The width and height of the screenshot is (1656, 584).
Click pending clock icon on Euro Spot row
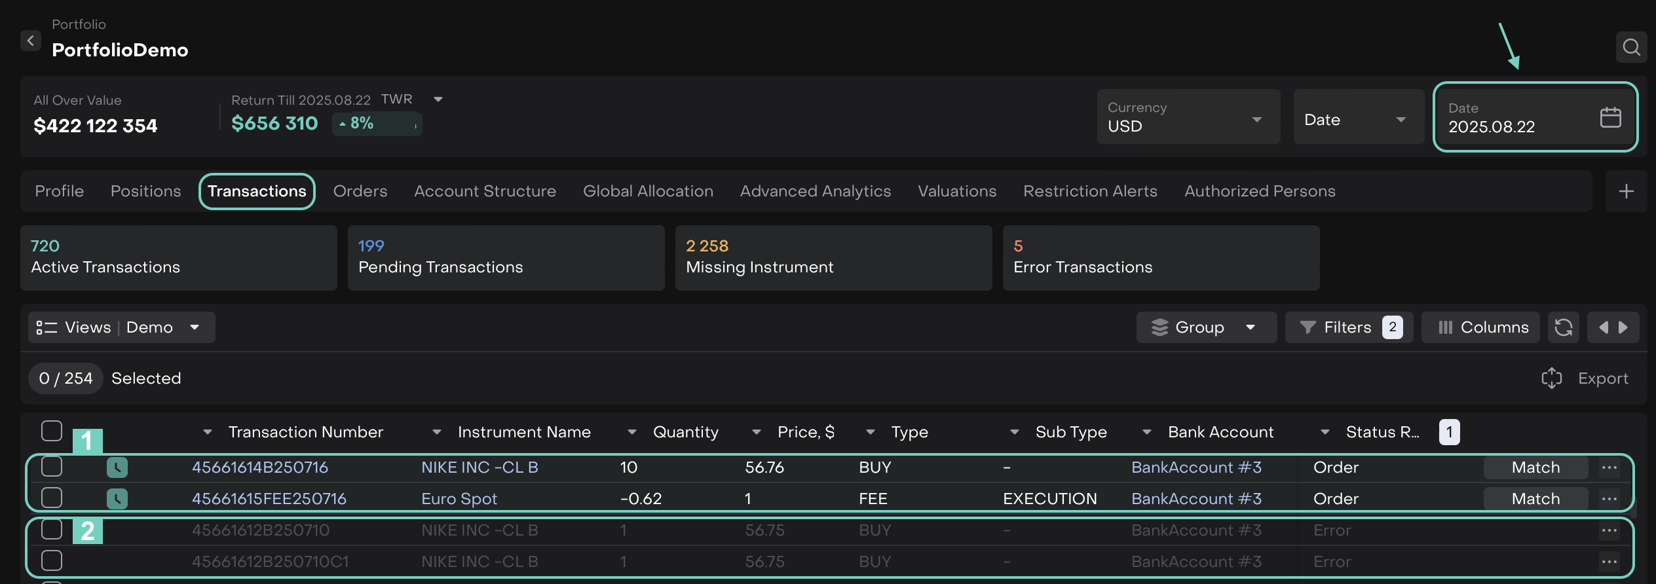click(x=117, y=499)
